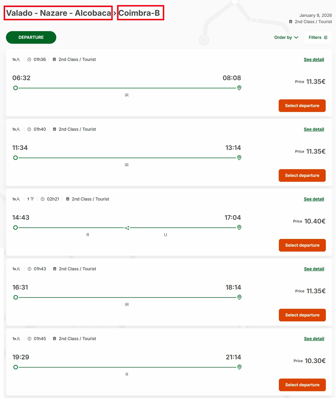Select departure for the 11:34 train
The width and height of the screenshot is (336, 398).
(x=302, y=176)
